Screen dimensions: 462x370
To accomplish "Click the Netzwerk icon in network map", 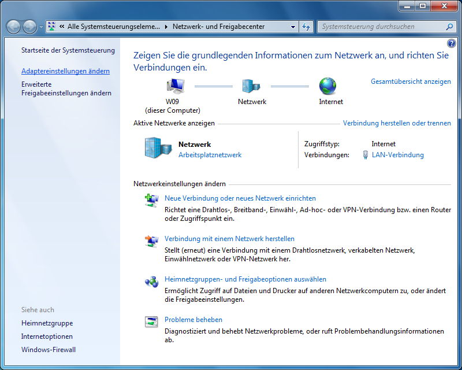I will click(251, 86).
